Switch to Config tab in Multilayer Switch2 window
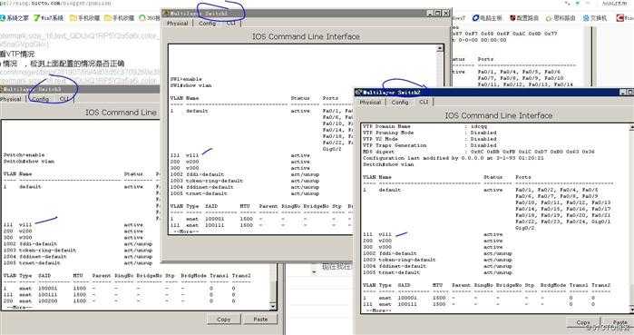The width and height of the screenshot is (634, 335). pos(400,103)
